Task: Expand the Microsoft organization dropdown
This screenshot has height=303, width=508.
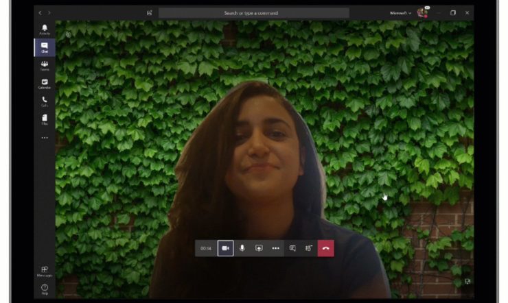Action: click(400, 13)
